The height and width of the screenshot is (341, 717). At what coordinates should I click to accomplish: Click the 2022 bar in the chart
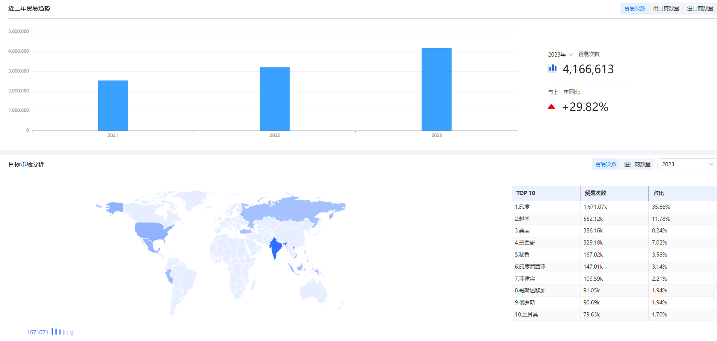click(x=275, y=99)
